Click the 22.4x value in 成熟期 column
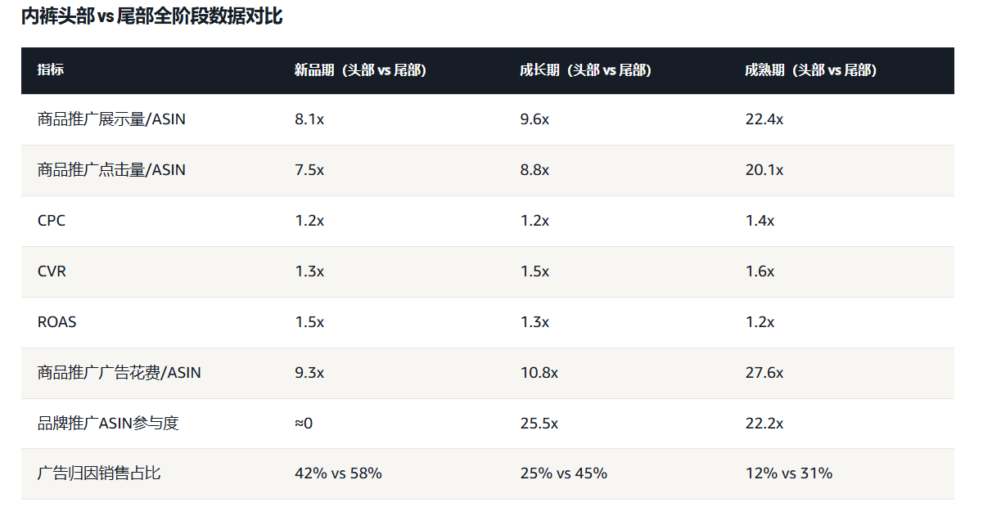Image resolution: width=983 pixels, height=507 pixels. (x=764, y=119)
